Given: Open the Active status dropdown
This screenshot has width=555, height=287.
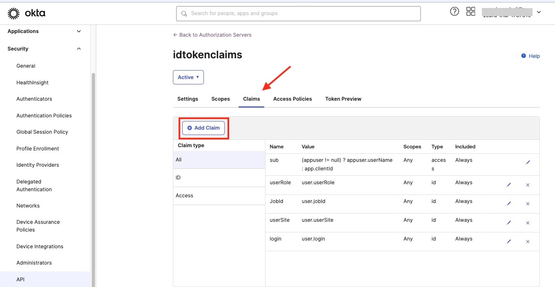Looking at the screenshot, I should (188, 77).
